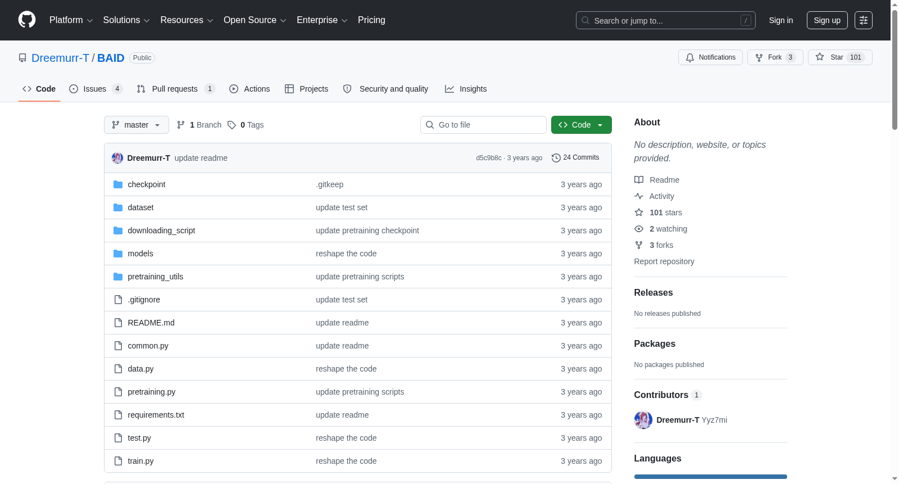899x484 pixels.
Task: Open the README.md file
Action: pos(151,323)
